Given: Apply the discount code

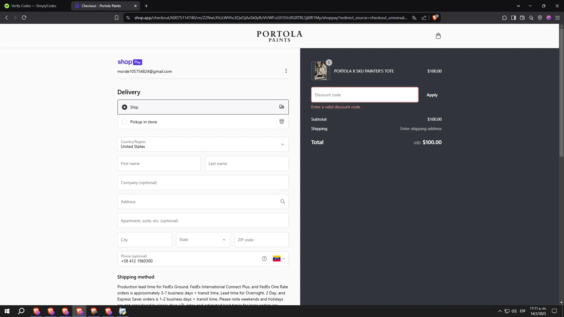Looking at the screenshot, I should click(x=432, y=95).
